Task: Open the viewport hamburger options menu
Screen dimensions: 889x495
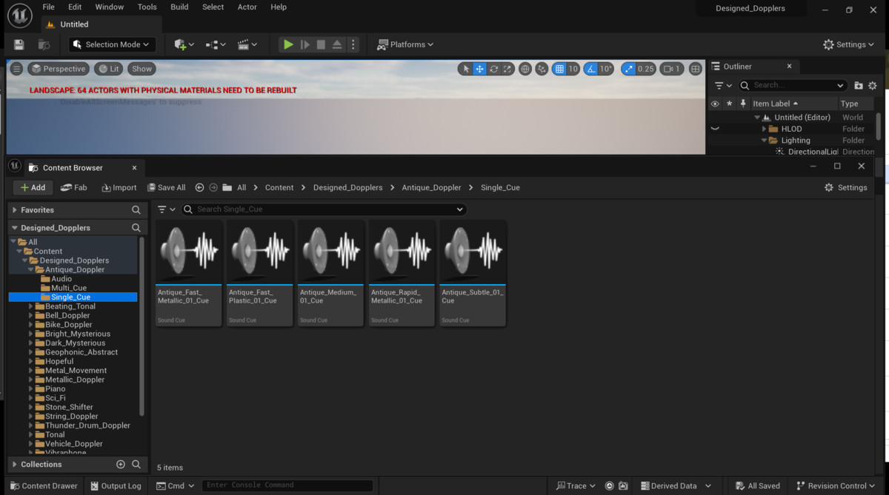Action: pyautogui.click(x=16, y=69)
